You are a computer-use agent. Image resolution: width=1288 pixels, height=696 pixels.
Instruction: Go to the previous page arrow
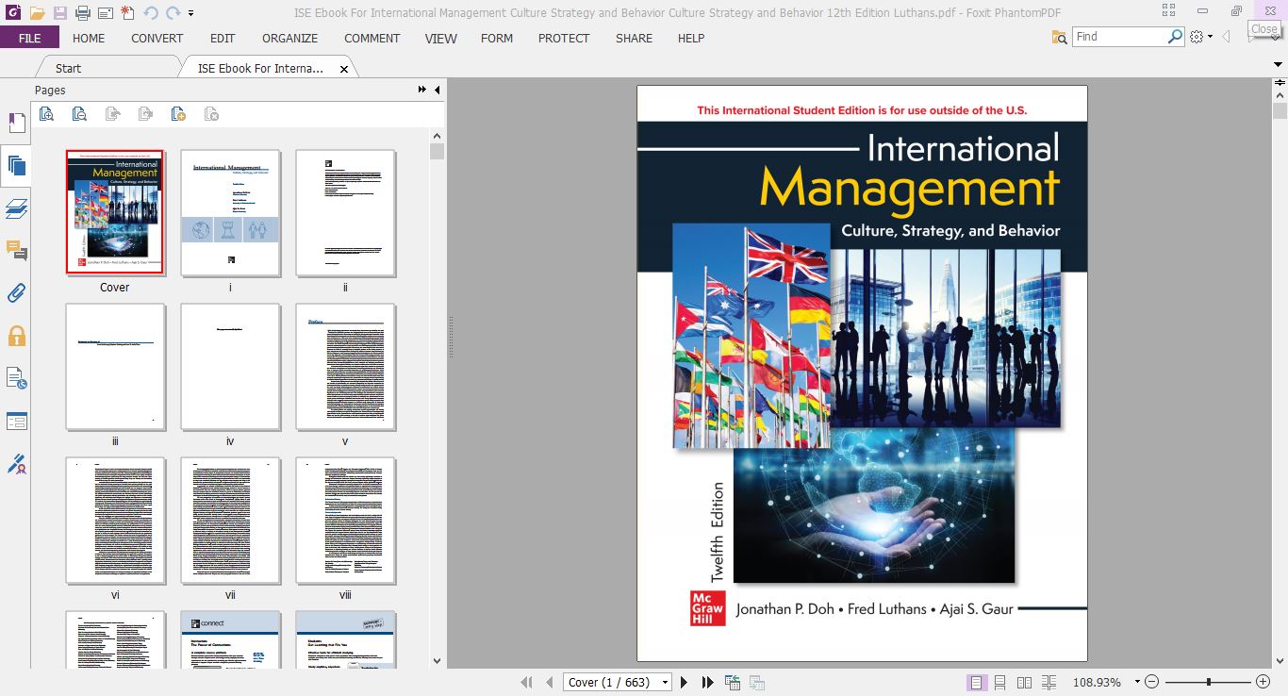[550, 682]
